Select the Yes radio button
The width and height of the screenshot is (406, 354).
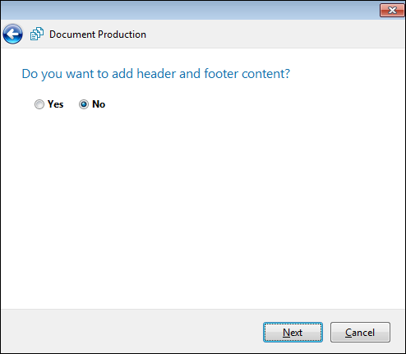click(x=39, y=104)
